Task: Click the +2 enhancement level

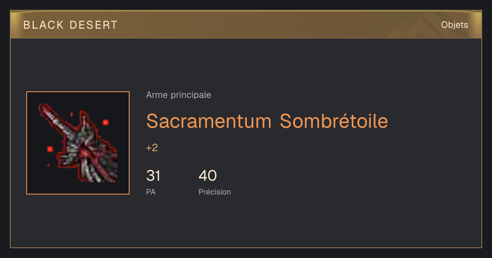Action: (152, 148)
